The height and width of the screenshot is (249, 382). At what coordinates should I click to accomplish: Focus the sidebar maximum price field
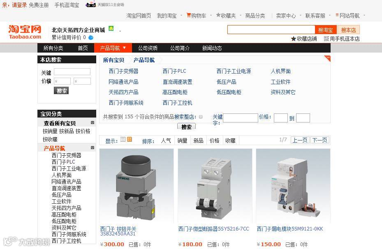point(82,81)
